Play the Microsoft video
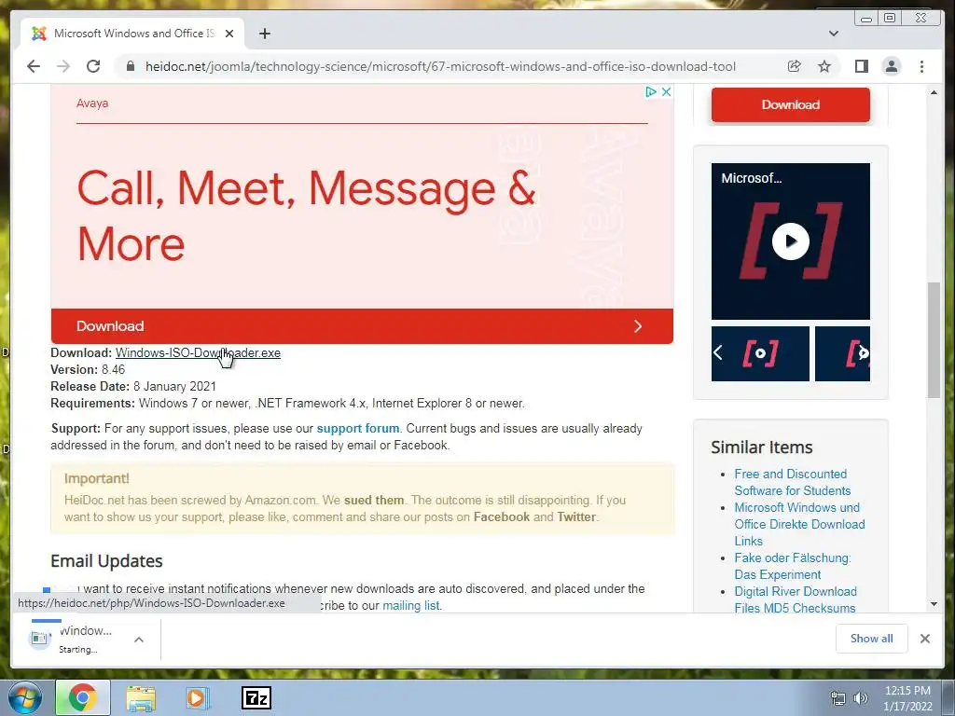955x716 pixels. click(x=790, y=241)
